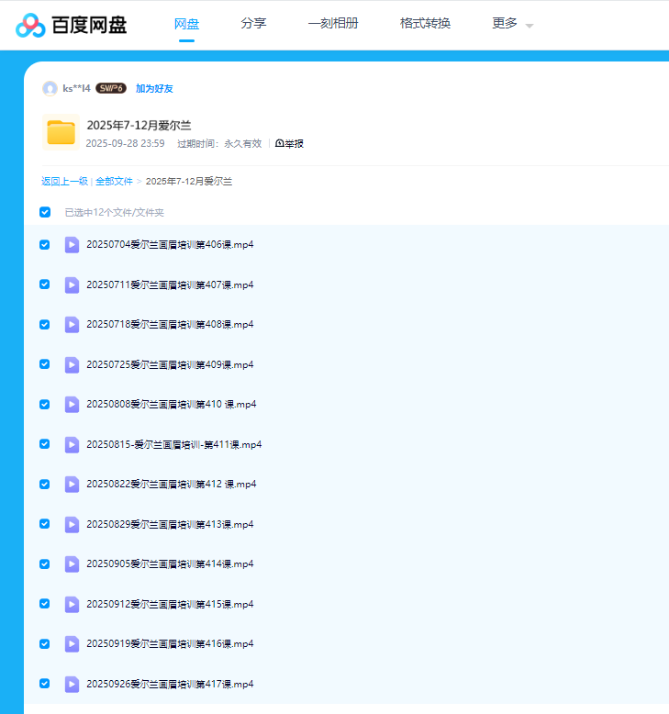Open file 20250905爱尔兰画眉培训第414课.mp4
This screenshot has width=669, height=714.
point(170,563)
